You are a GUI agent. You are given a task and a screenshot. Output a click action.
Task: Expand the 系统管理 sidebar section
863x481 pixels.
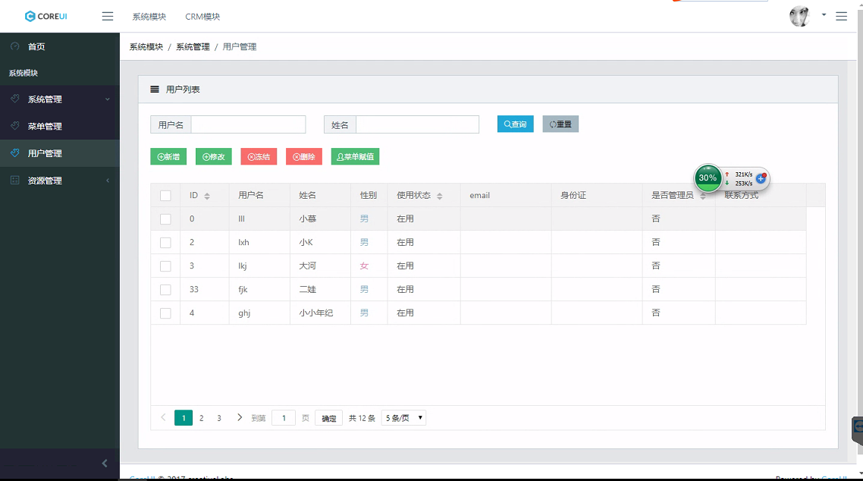click(x=60, y=99)
